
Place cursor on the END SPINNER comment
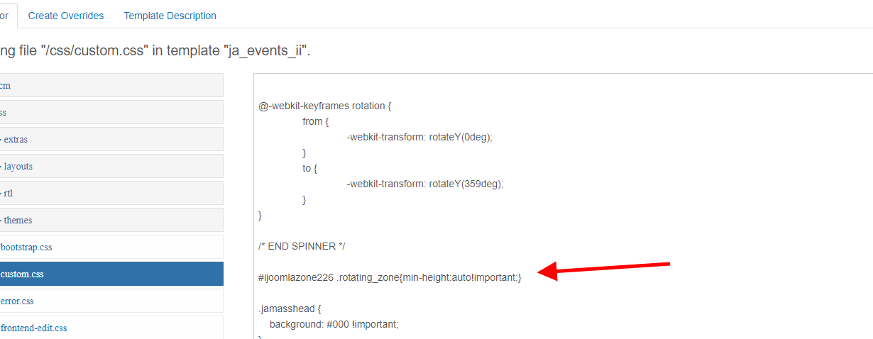coord(302,246)
